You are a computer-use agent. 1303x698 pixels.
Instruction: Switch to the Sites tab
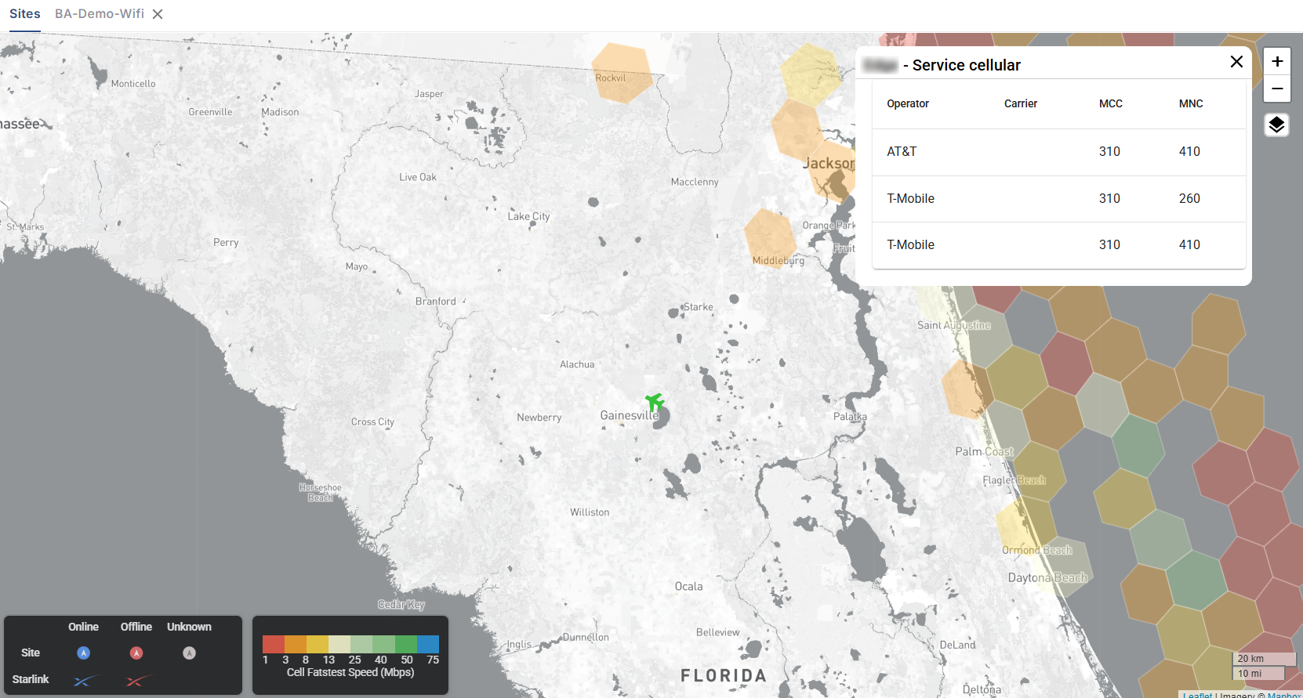coord(25,14)
